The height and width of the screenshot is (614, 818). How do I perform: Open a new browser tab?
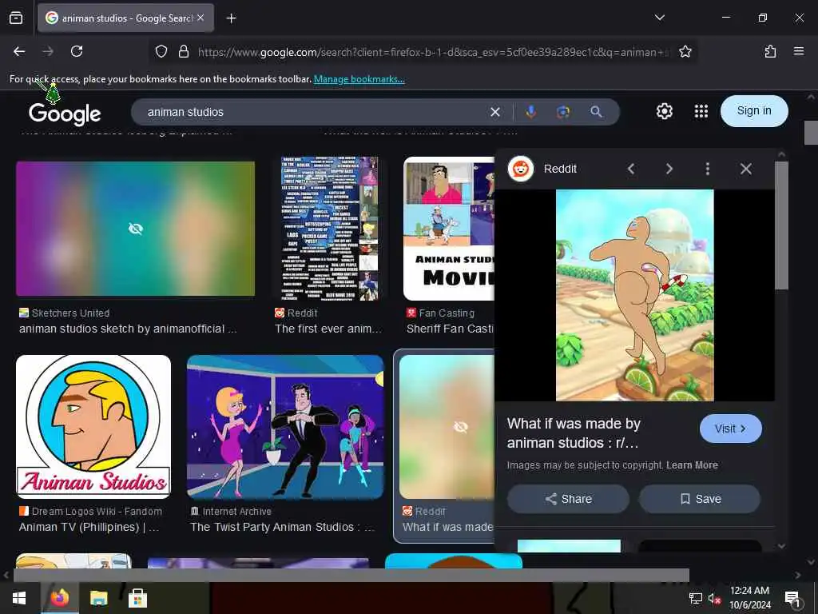231,18
